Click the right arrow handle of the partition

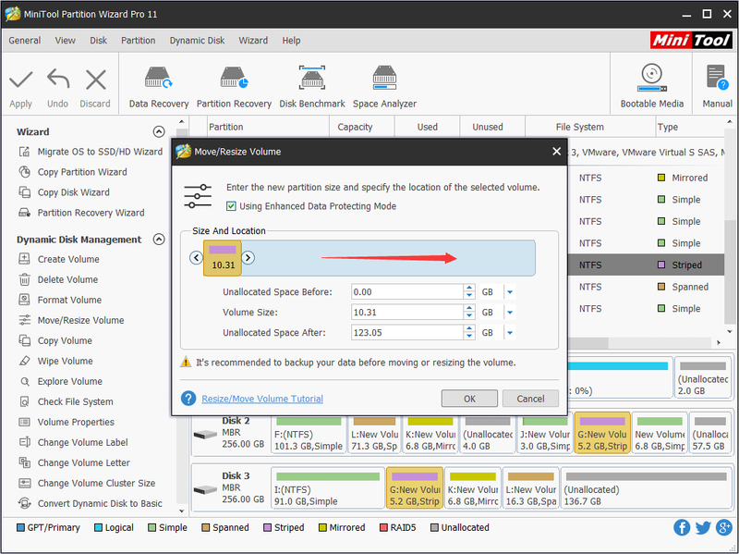coord(248,258)
